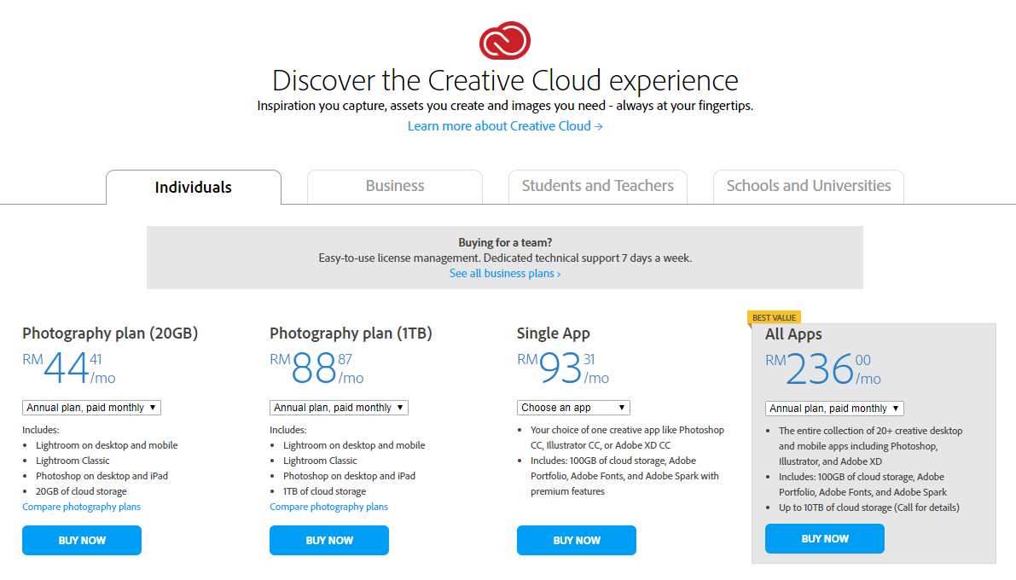
Task: Expand the Choose an app dropdown
Action: click(573, 408)
